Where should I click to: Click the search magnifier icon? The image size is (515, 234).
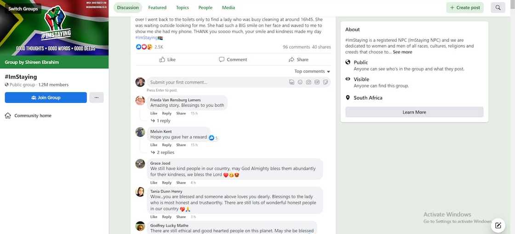pos(498,7)
